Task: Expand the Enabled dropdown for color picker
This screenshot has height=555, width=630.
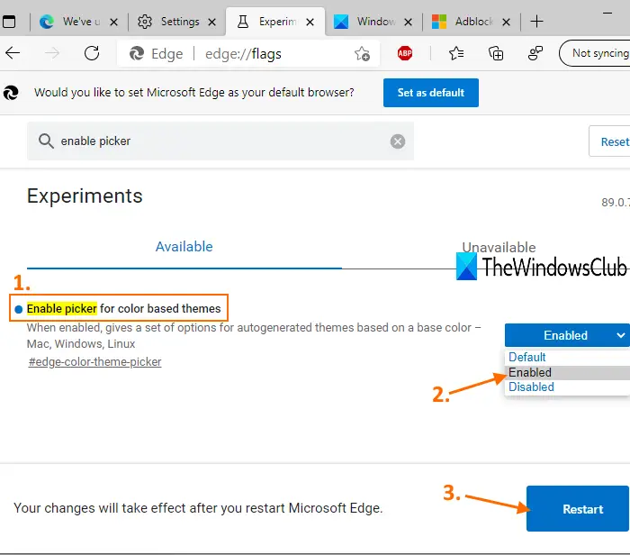Action: (567, 335)
